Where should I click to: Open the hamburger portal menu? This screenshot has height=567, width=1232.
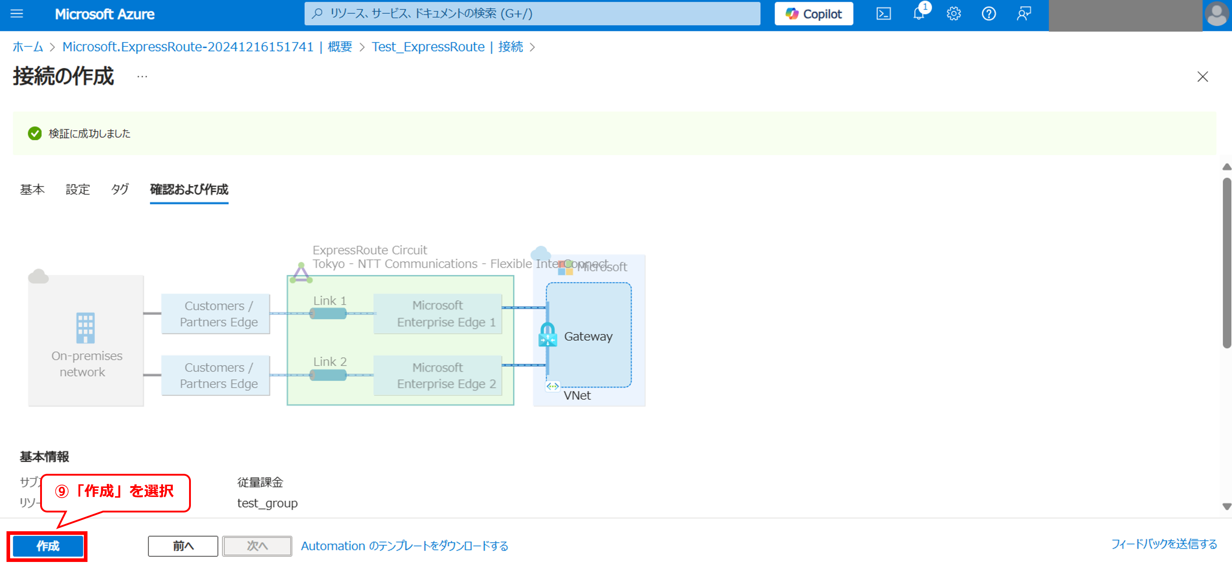coord(17,14)
